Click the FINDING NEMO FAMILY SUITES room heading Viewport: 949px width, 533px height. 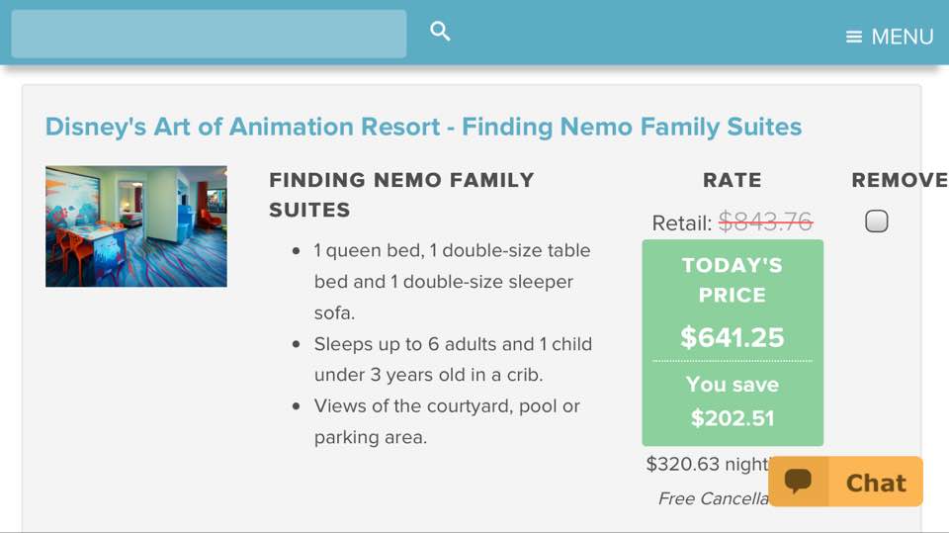(x=402, y=195)
